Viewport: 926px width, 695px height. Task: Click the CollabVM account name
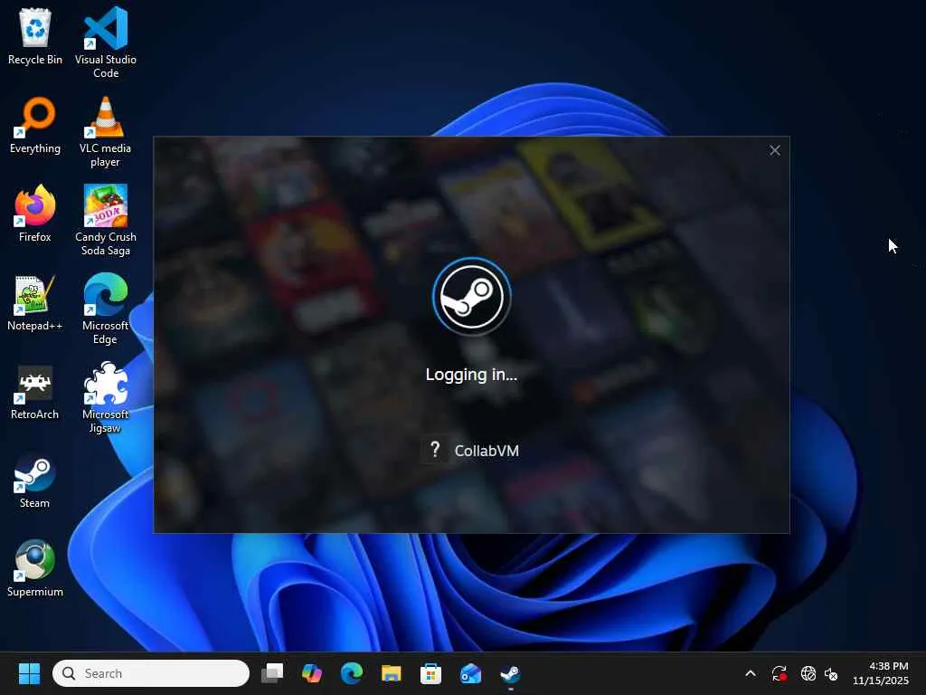(x=487, y=451)
